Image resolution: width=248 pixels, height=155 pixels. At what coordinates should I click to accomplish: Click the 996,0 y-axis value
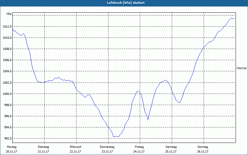pos(8,116)
